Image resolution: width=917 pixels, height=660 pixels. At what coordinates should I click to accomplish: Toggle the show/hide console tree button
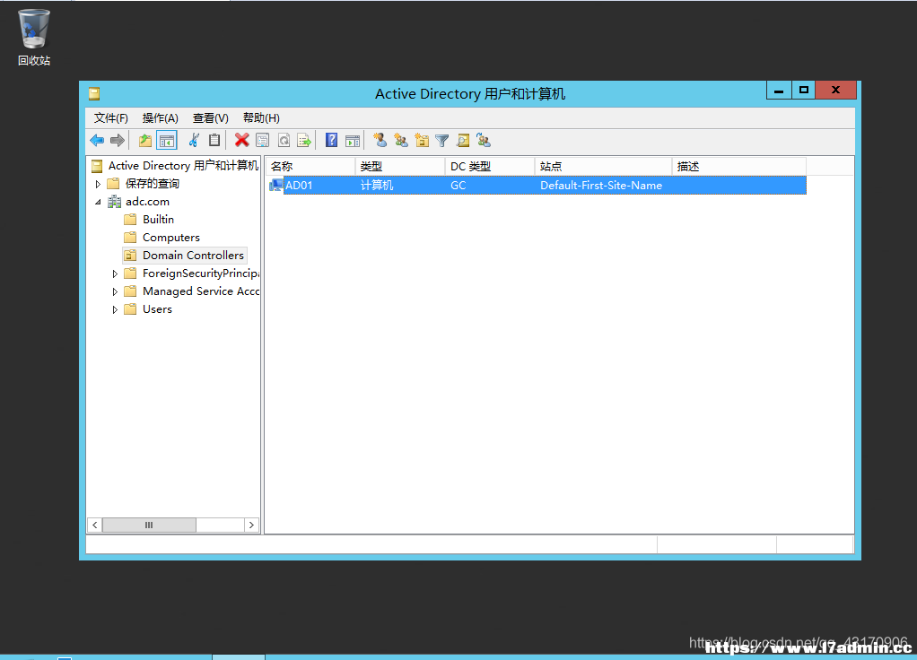[167, 140]
